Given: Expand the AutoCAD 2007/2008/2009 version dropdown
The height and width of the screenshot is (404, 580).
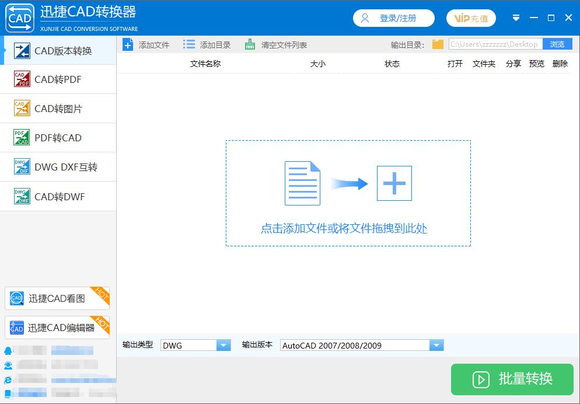Looking at the screenshot, I should pos(436,345).
